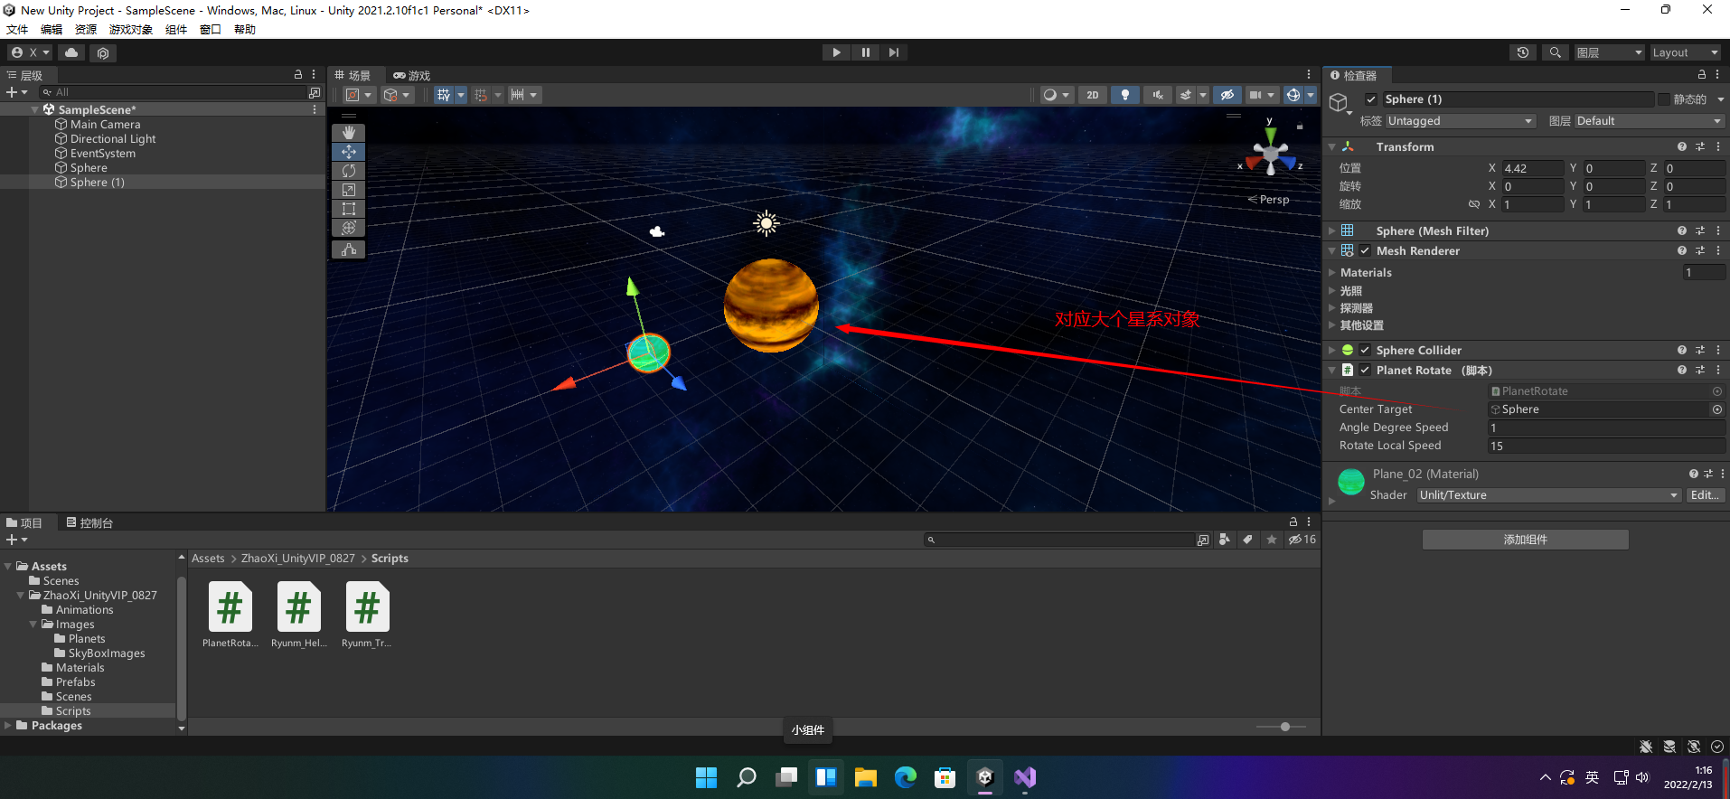Toggle the static checkbox in inspector

[x=1663, y=99]
